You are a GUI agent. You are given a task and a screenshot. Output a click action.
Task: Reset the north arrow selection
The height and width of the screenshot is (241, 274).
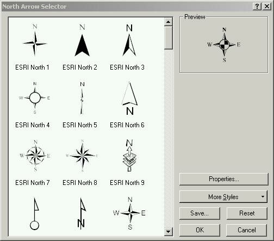247,213
